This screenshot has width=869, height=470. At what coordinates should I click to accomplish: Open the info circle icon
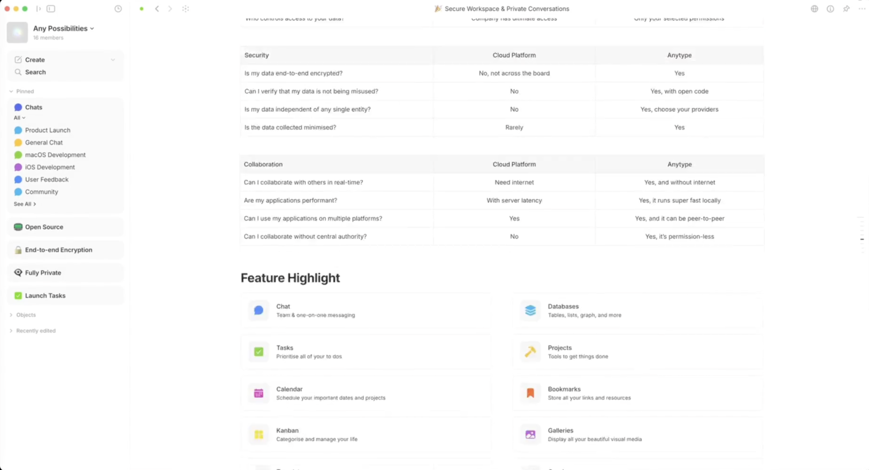pos(830,9)
